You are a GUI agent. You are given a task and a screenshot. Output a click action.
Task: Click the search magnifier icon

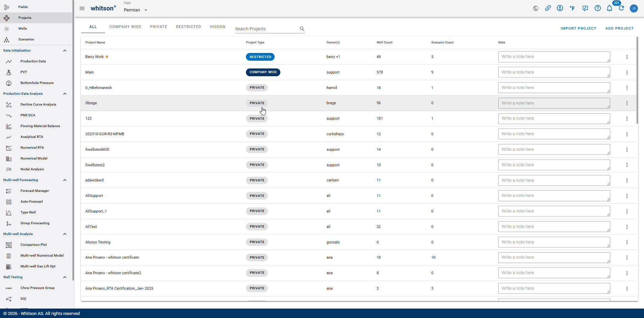pyautogui.click(x=302, y=29)
